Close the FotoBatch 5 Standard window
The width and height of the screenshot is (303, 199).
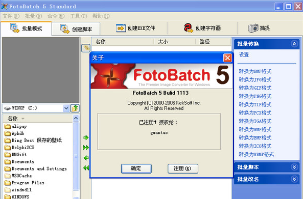[x=298, y=7]
